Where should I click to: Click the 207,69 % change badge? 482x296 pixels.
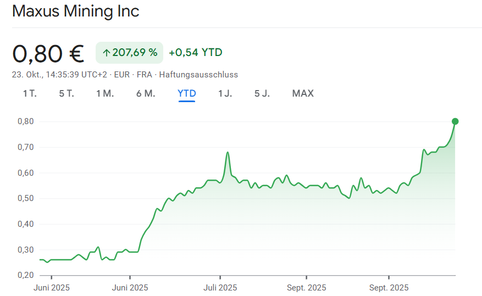coord(130,53)
